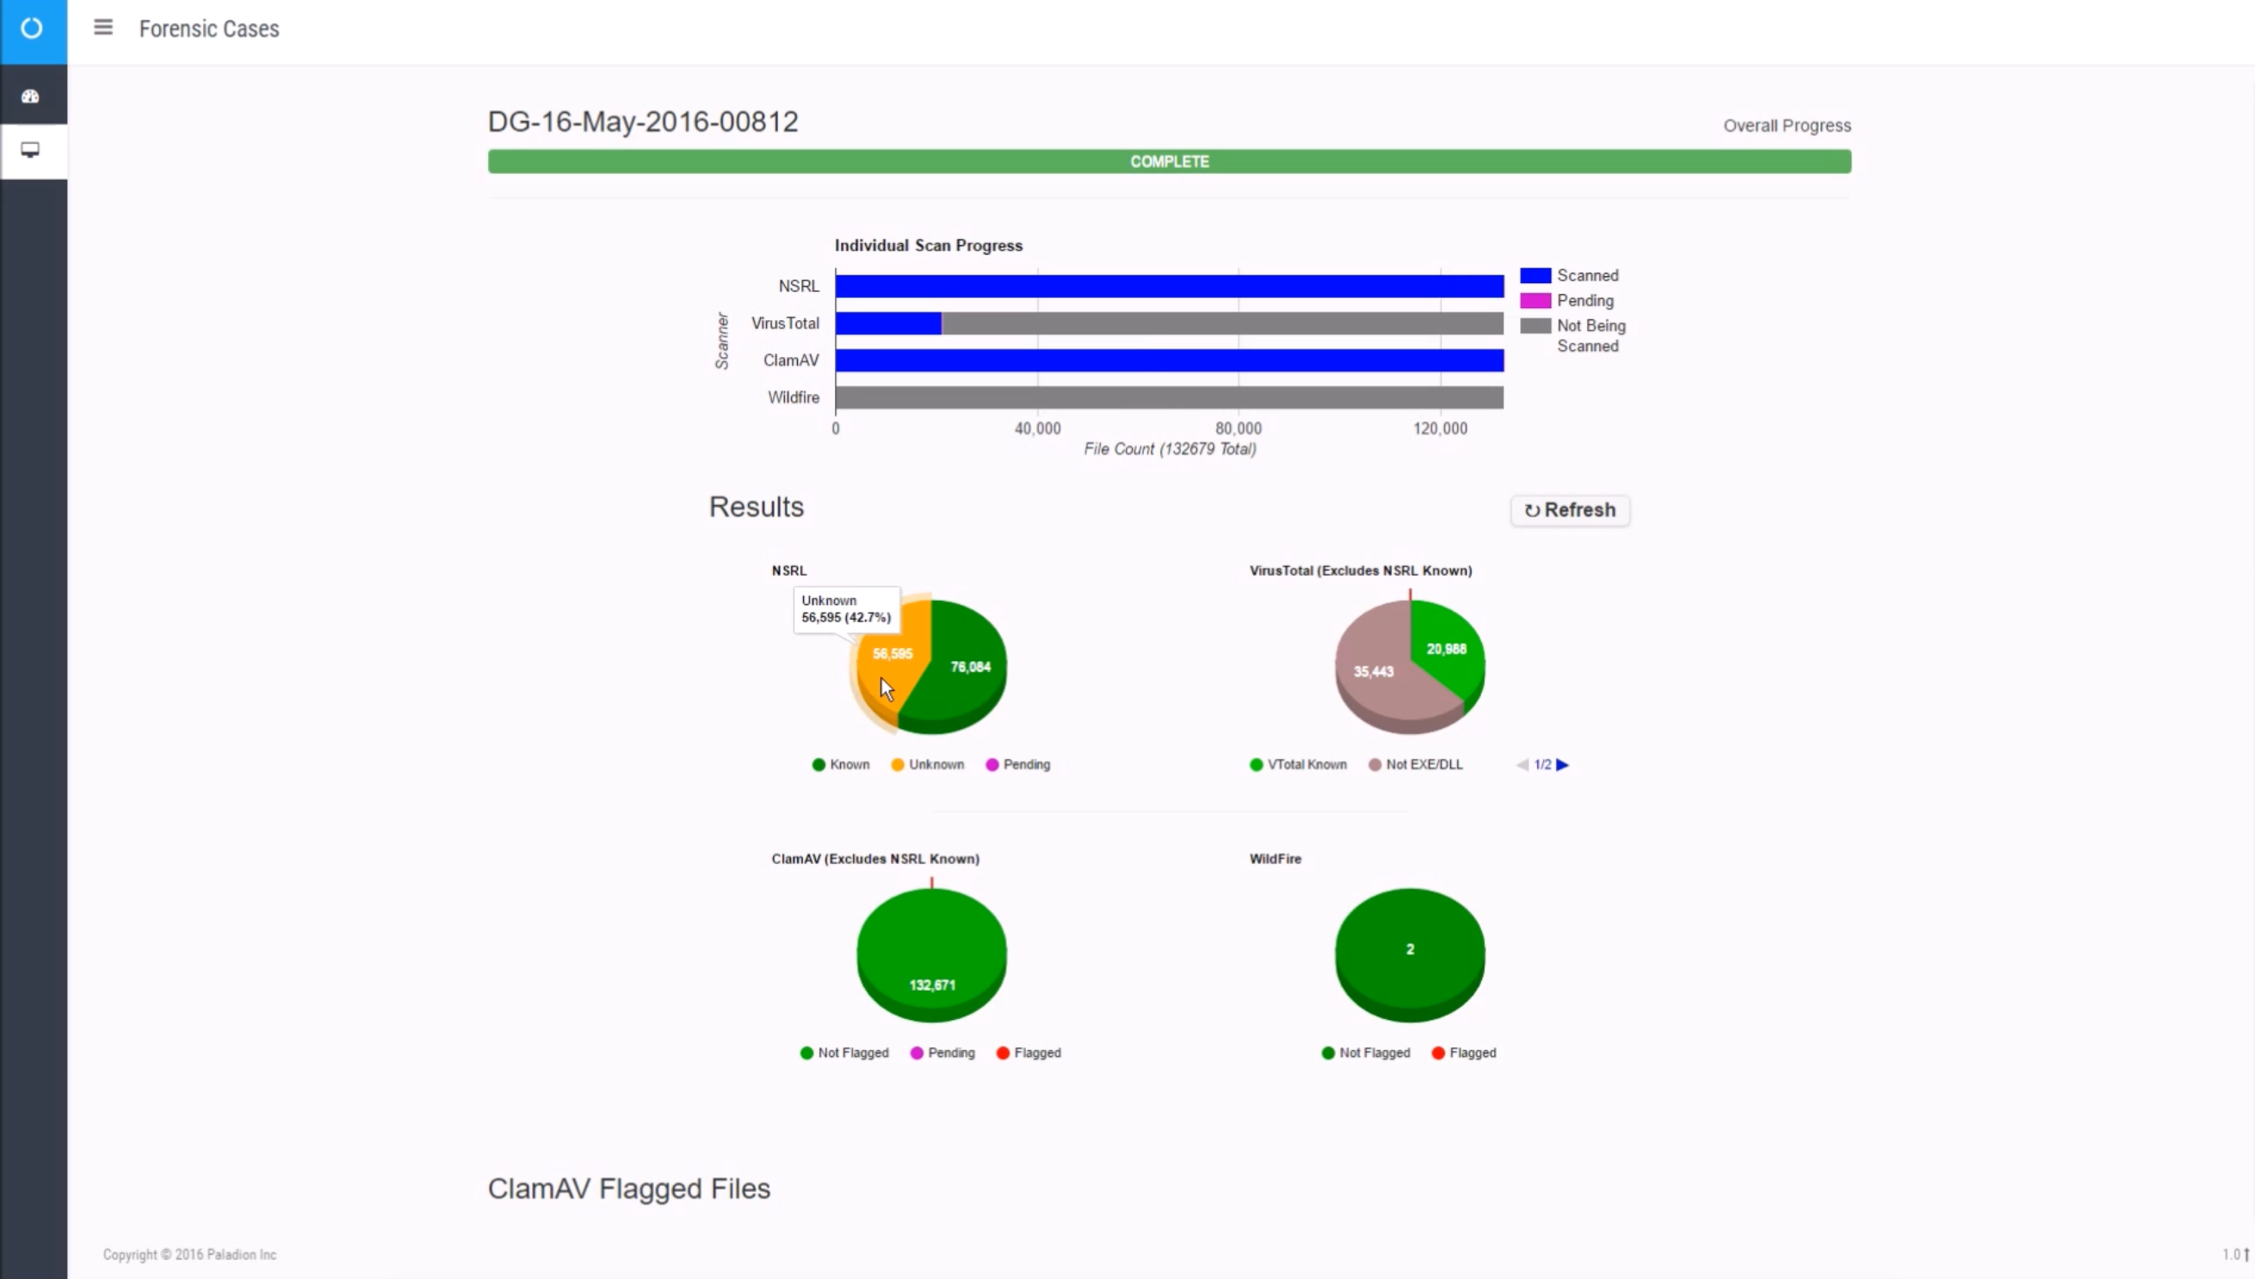Click the previous page arrow on VirusTotal chart

pos(1523,762)
